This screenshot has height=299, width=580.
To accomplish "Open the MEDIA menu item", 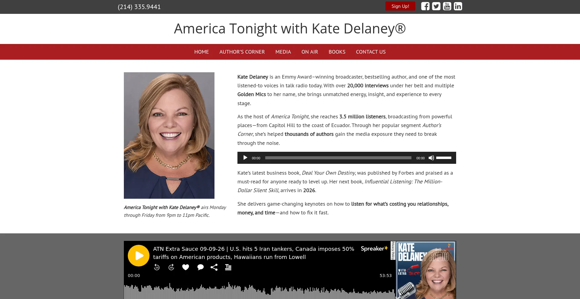I will tap(283, 52).
